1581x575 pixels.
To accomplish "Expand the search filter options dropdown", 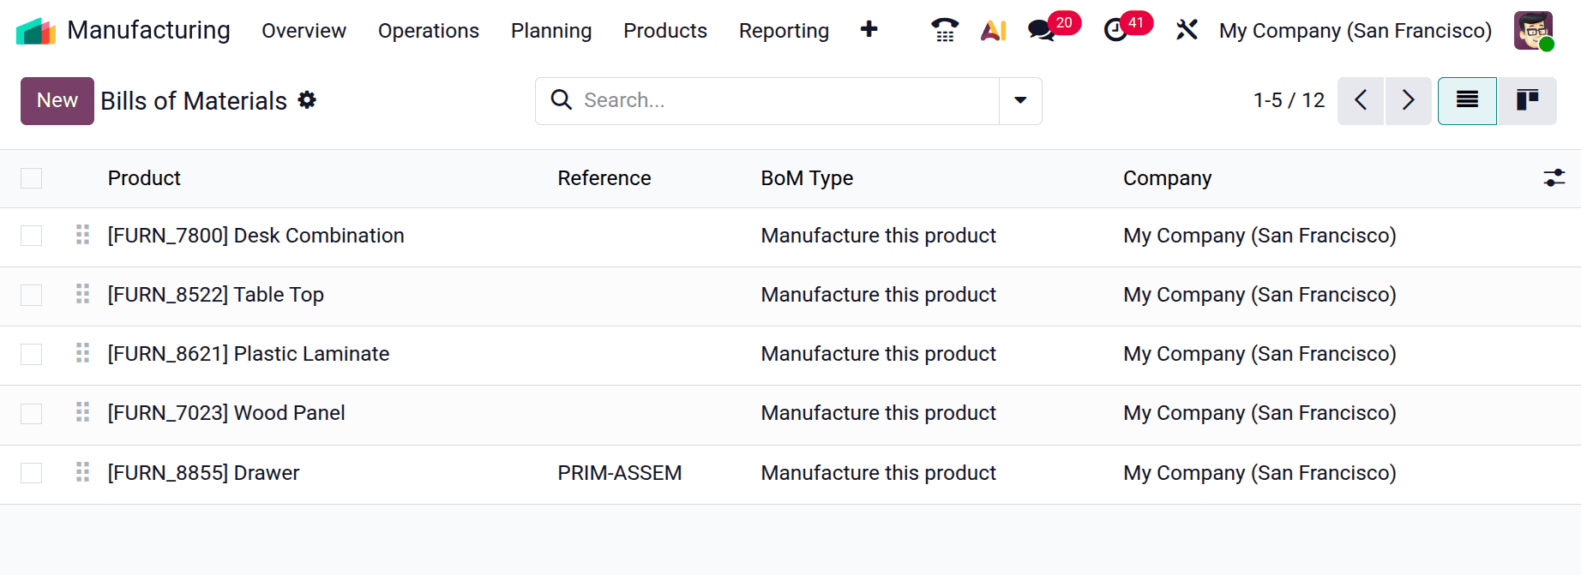I will tap(1020, 101).
